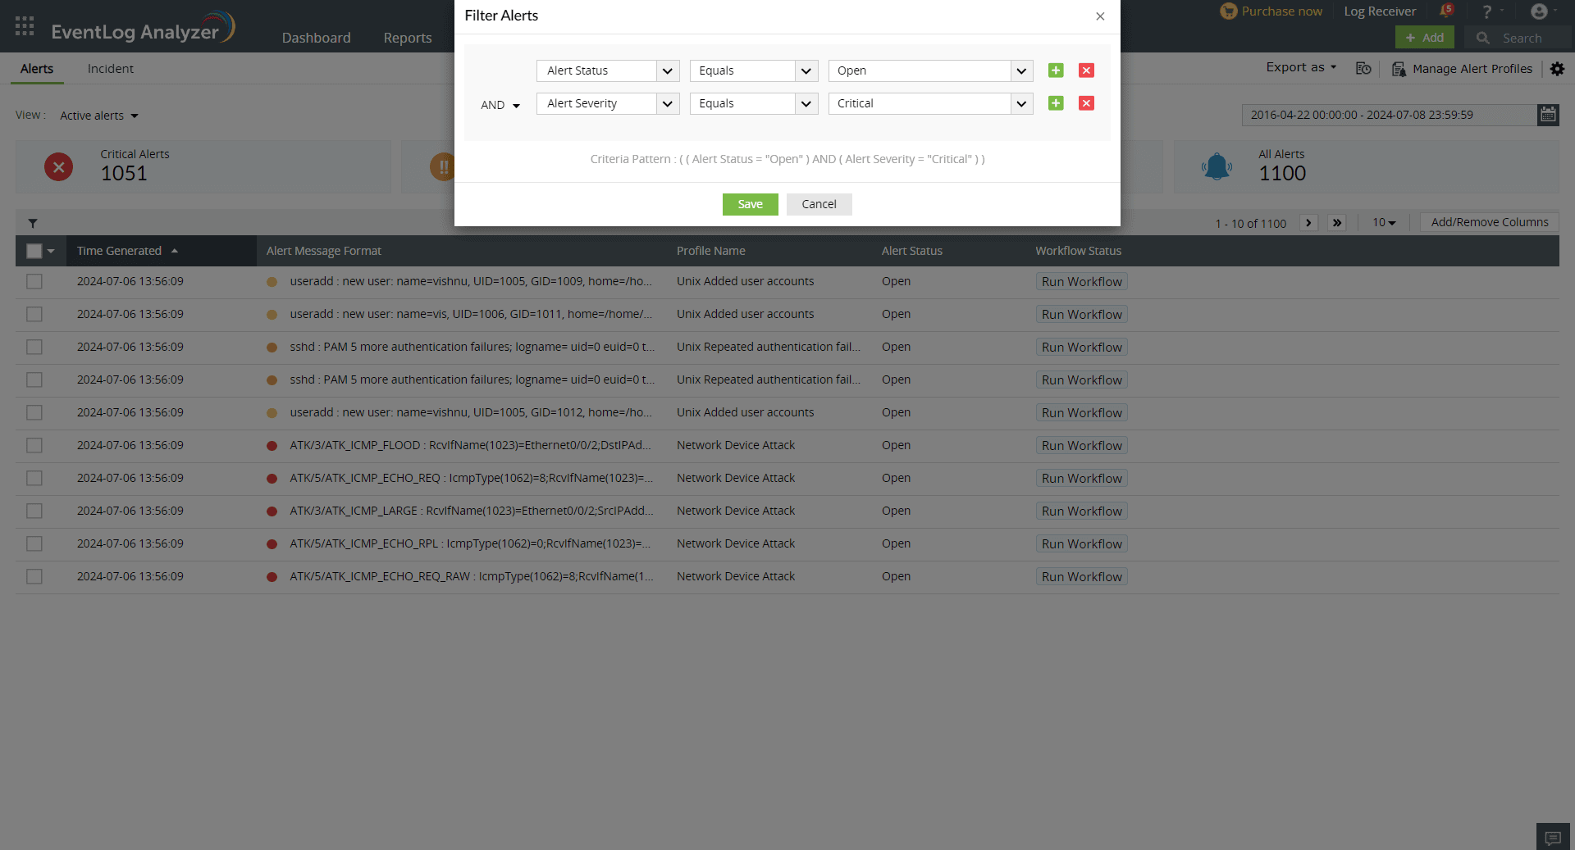
Task: Remove the Alert Severity criteria row
Action: click(1085, 103)
